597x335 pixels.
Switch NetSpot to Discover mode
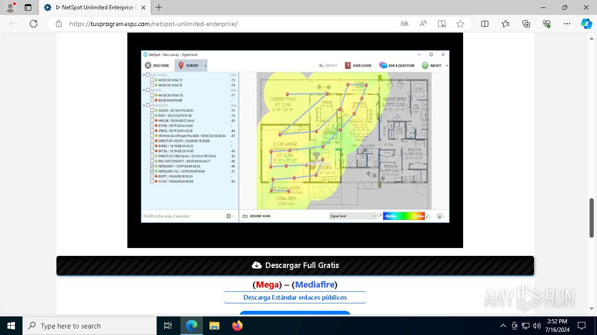point(157,66)
